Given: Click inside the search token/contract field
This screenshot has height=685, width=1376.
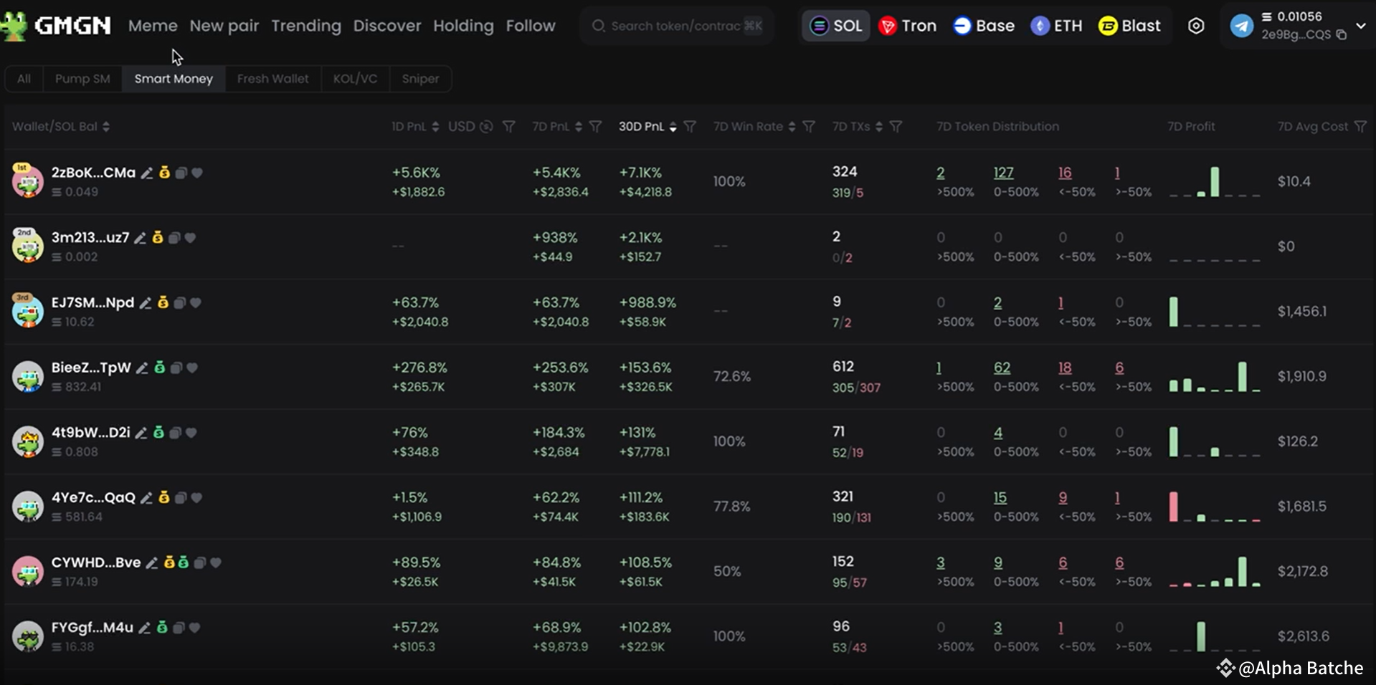Looking at the screenshot, I should [674, 25].
